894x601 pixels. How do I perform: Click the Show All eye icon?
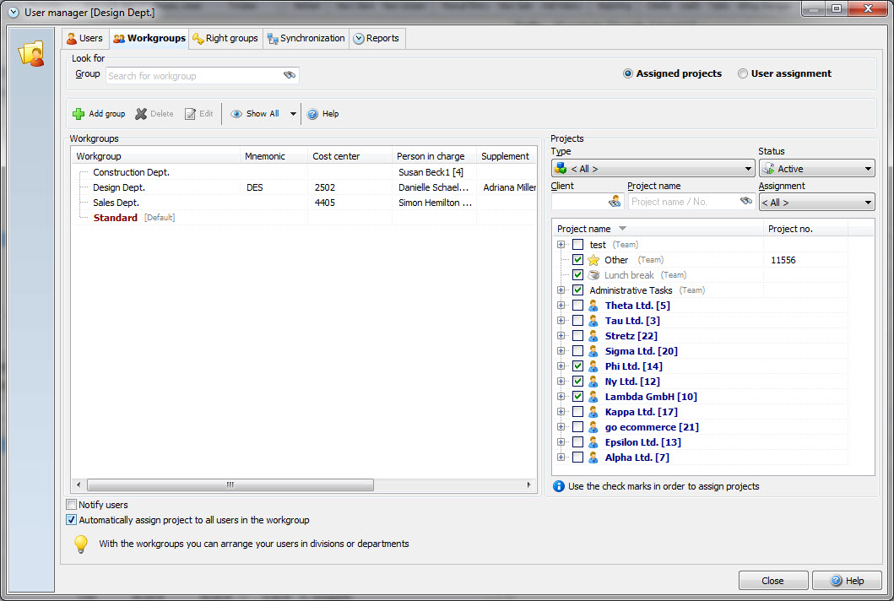click(x=236, y=114)
